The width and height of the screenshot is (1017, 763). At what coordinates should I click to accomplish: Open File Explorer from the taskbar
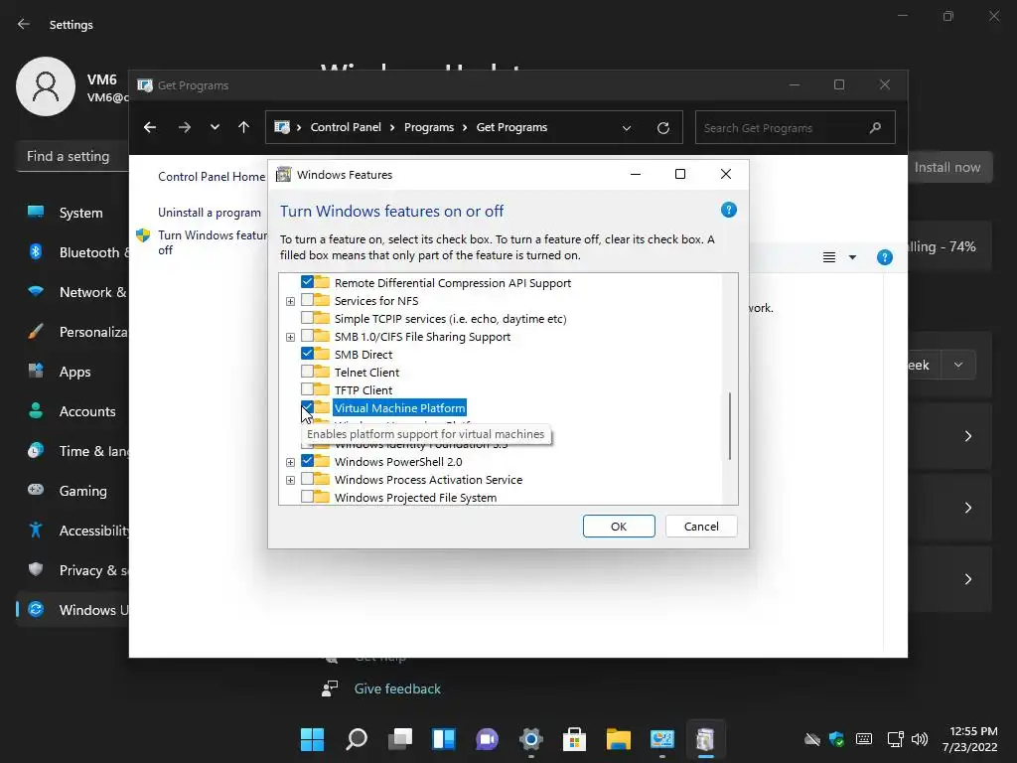click(618, 739)
